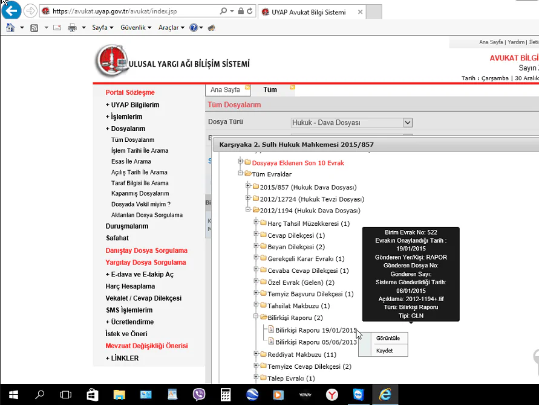Viewport: 539px width, 405px height.
Task: Open the Sayfa menu
Action: pyautogui.click(x=102, y=27)
